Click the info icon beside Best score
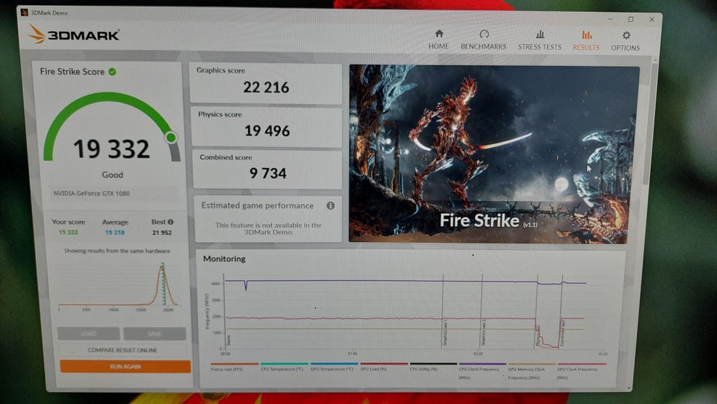The image size is (717, 404). tap(170, 222)
